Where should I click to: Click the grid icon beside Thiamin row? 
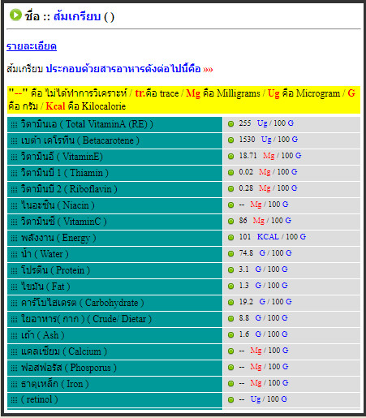(x=14, y=174)
